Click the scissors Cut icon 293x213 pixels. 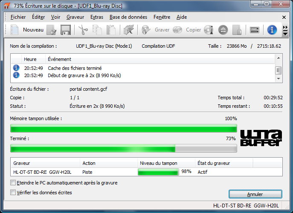[82, 30]
